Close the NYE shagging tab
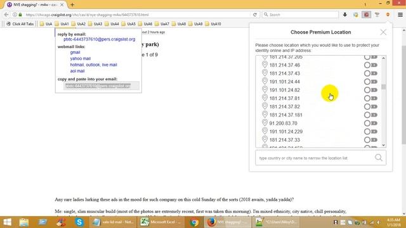The width and height of the screenshot is (406, 228). point(62,4)
